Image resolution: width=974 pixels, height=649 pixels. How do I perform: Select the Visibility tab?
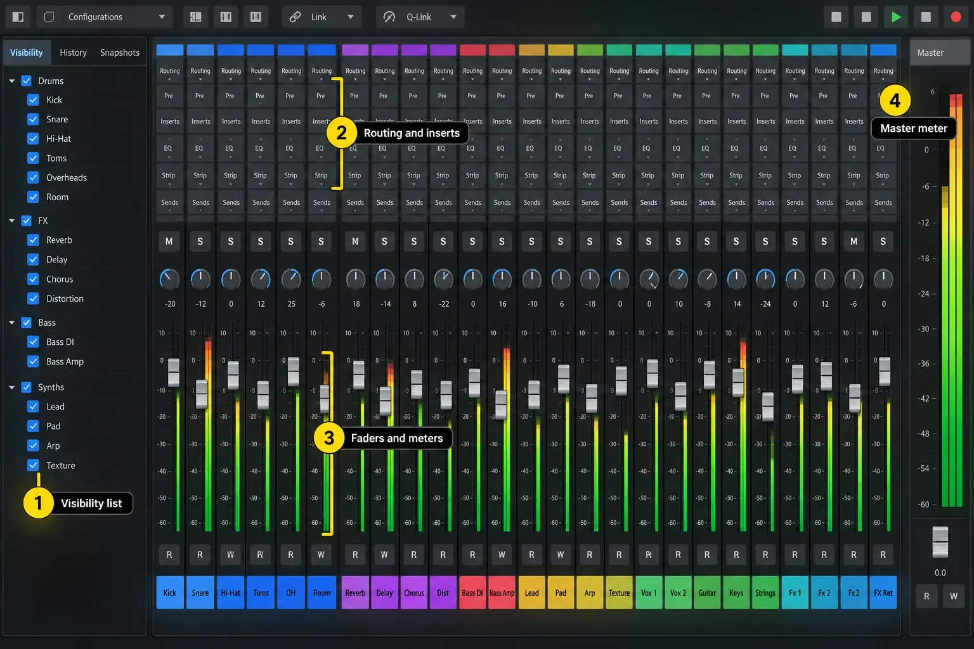point(27,53)
